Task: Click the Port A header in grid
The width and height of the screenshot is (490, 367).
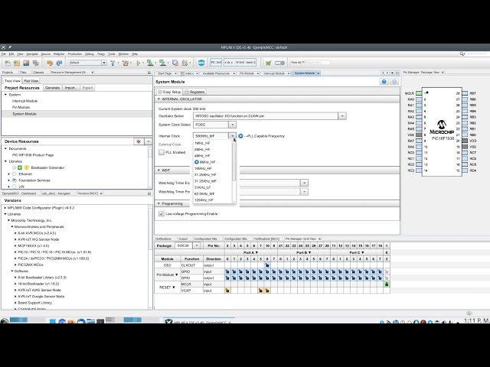Action: 250,252
